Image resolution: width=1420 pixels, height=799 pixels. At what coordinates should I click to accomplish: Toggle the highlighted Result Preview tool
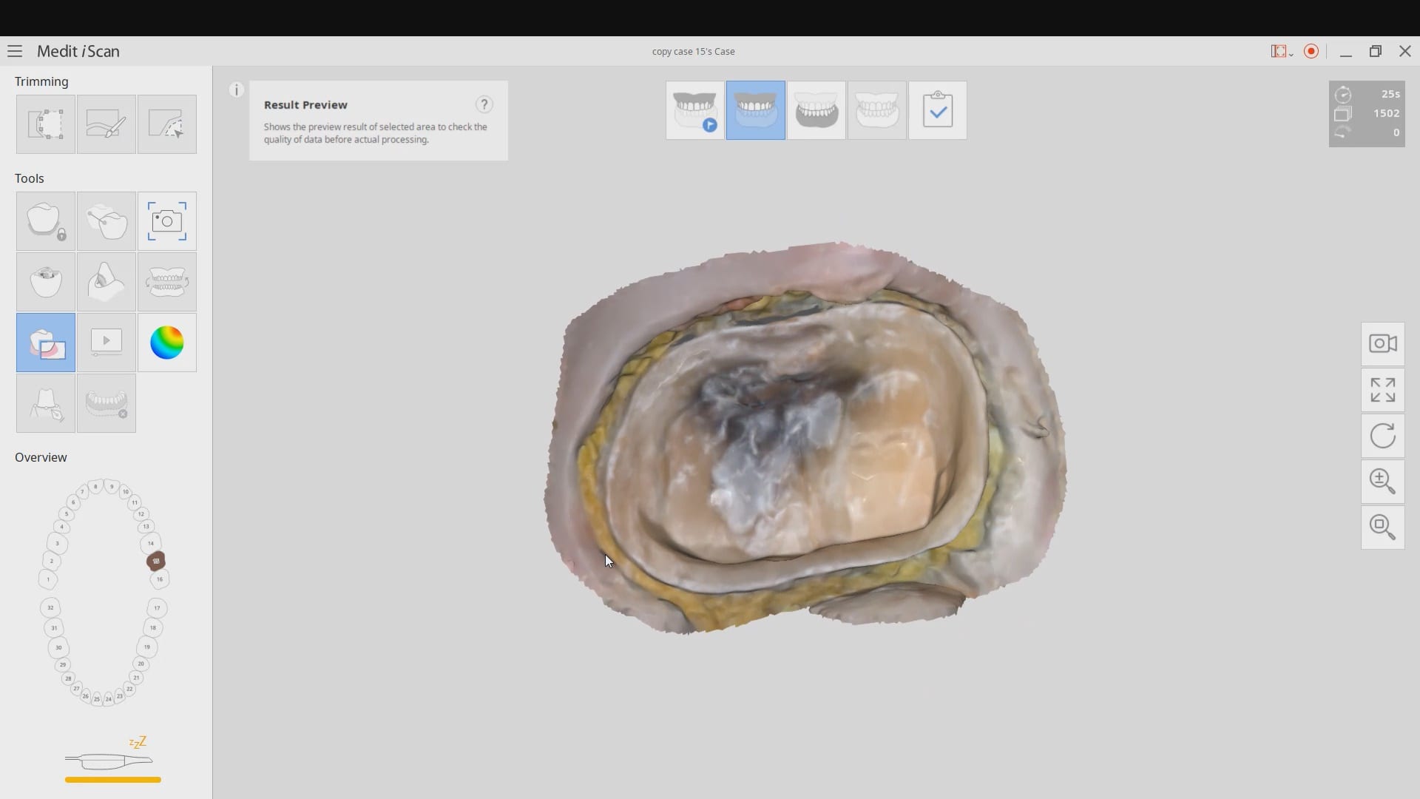pyautogui.click(x=46, y=343)
